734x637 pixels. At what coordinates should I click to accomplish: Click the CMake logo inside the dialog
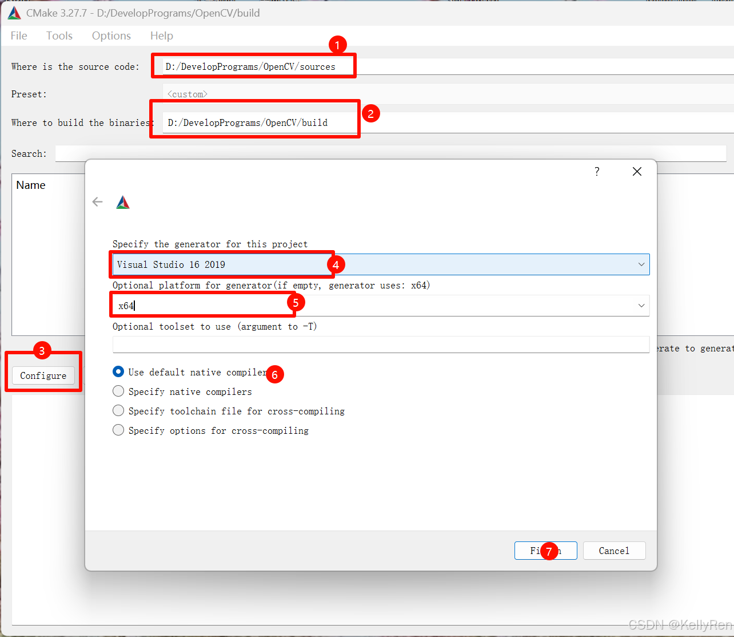point(123,201)
